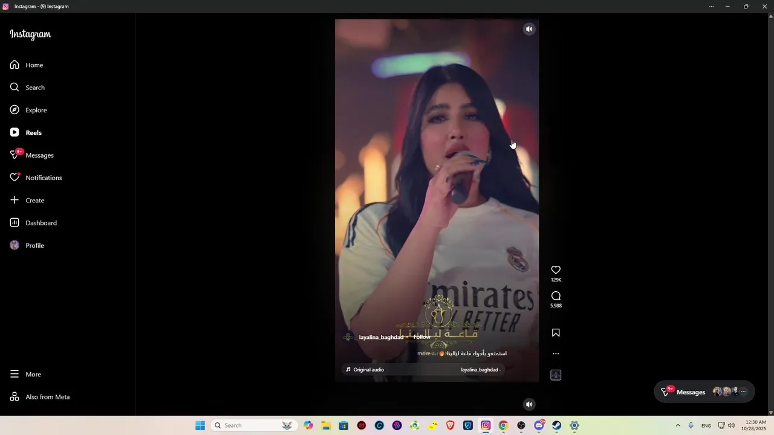The image size is (774, 435).
Task: Go to your Profile page
Action: 27,245
